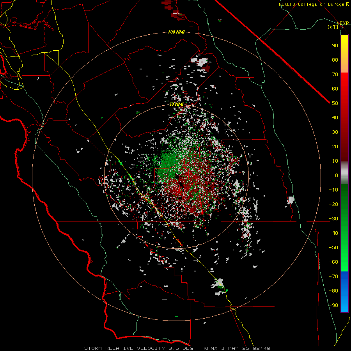Click the positive 30 value on the velocity scale

tap(335, 132)
